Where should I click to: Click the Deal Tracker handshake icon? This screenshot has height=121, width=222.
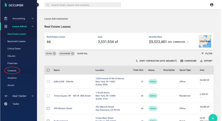[x=6, y=96]
